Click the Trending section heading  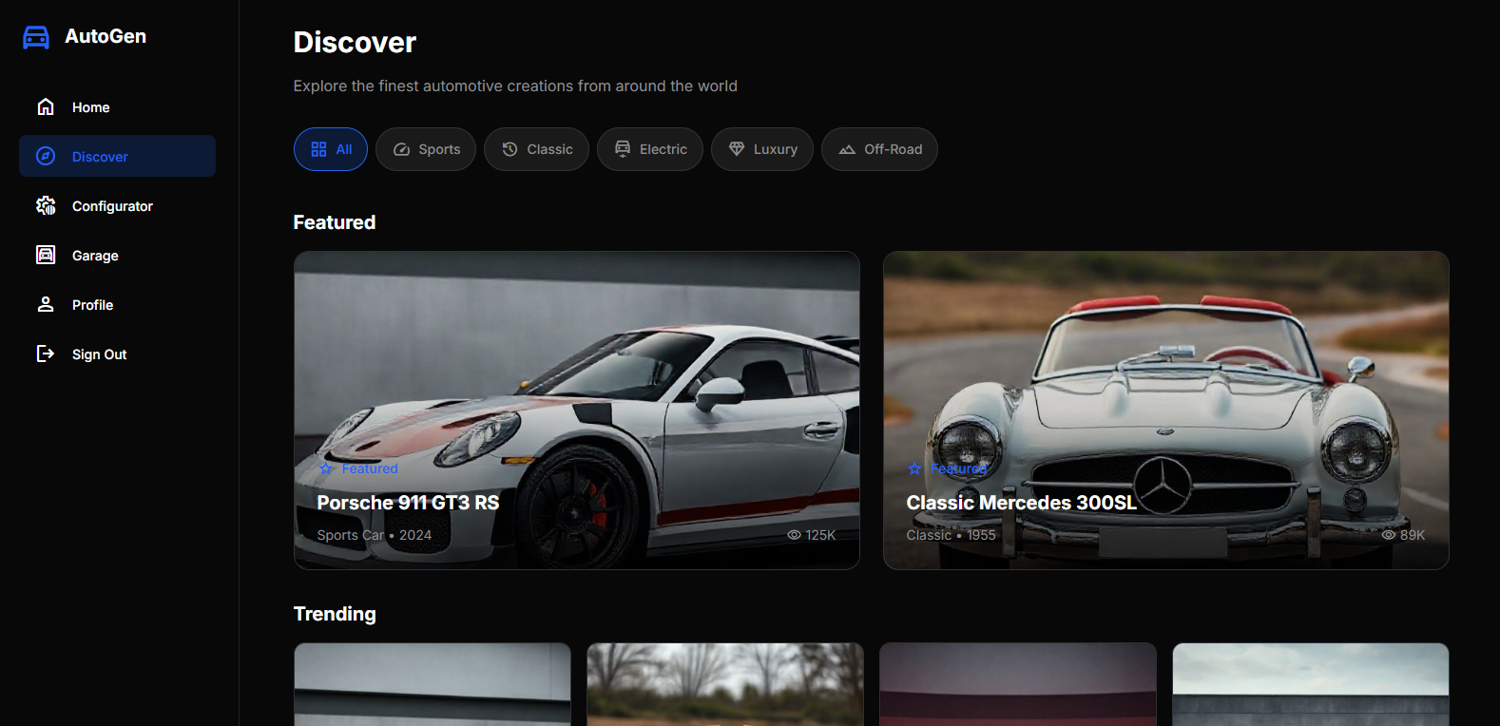335,614
